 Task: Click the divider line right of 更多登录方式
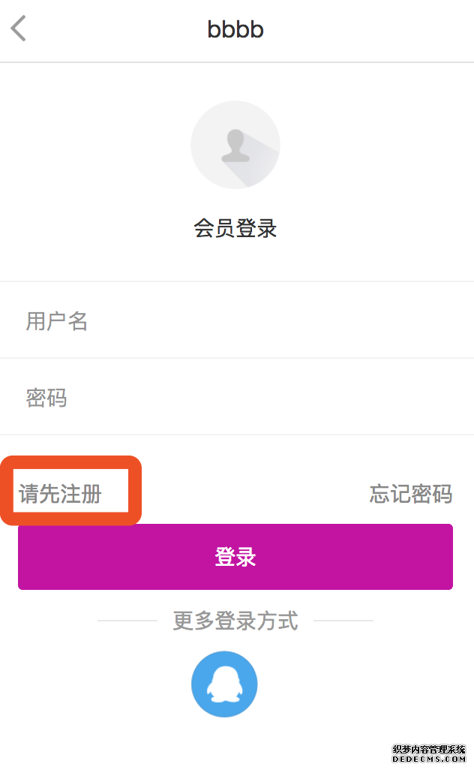coord(343,621)
